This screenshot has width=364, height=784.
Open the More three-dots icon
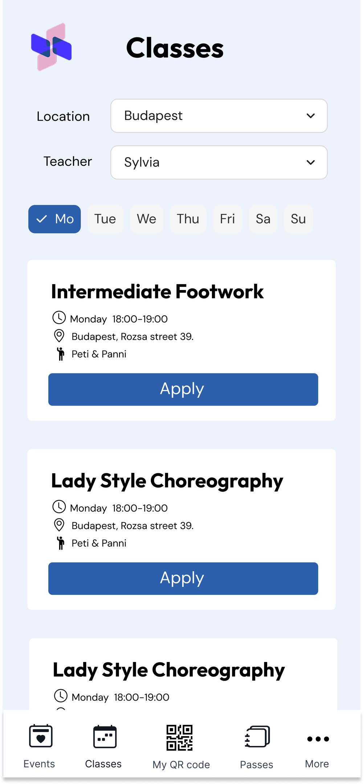[318, 739]
